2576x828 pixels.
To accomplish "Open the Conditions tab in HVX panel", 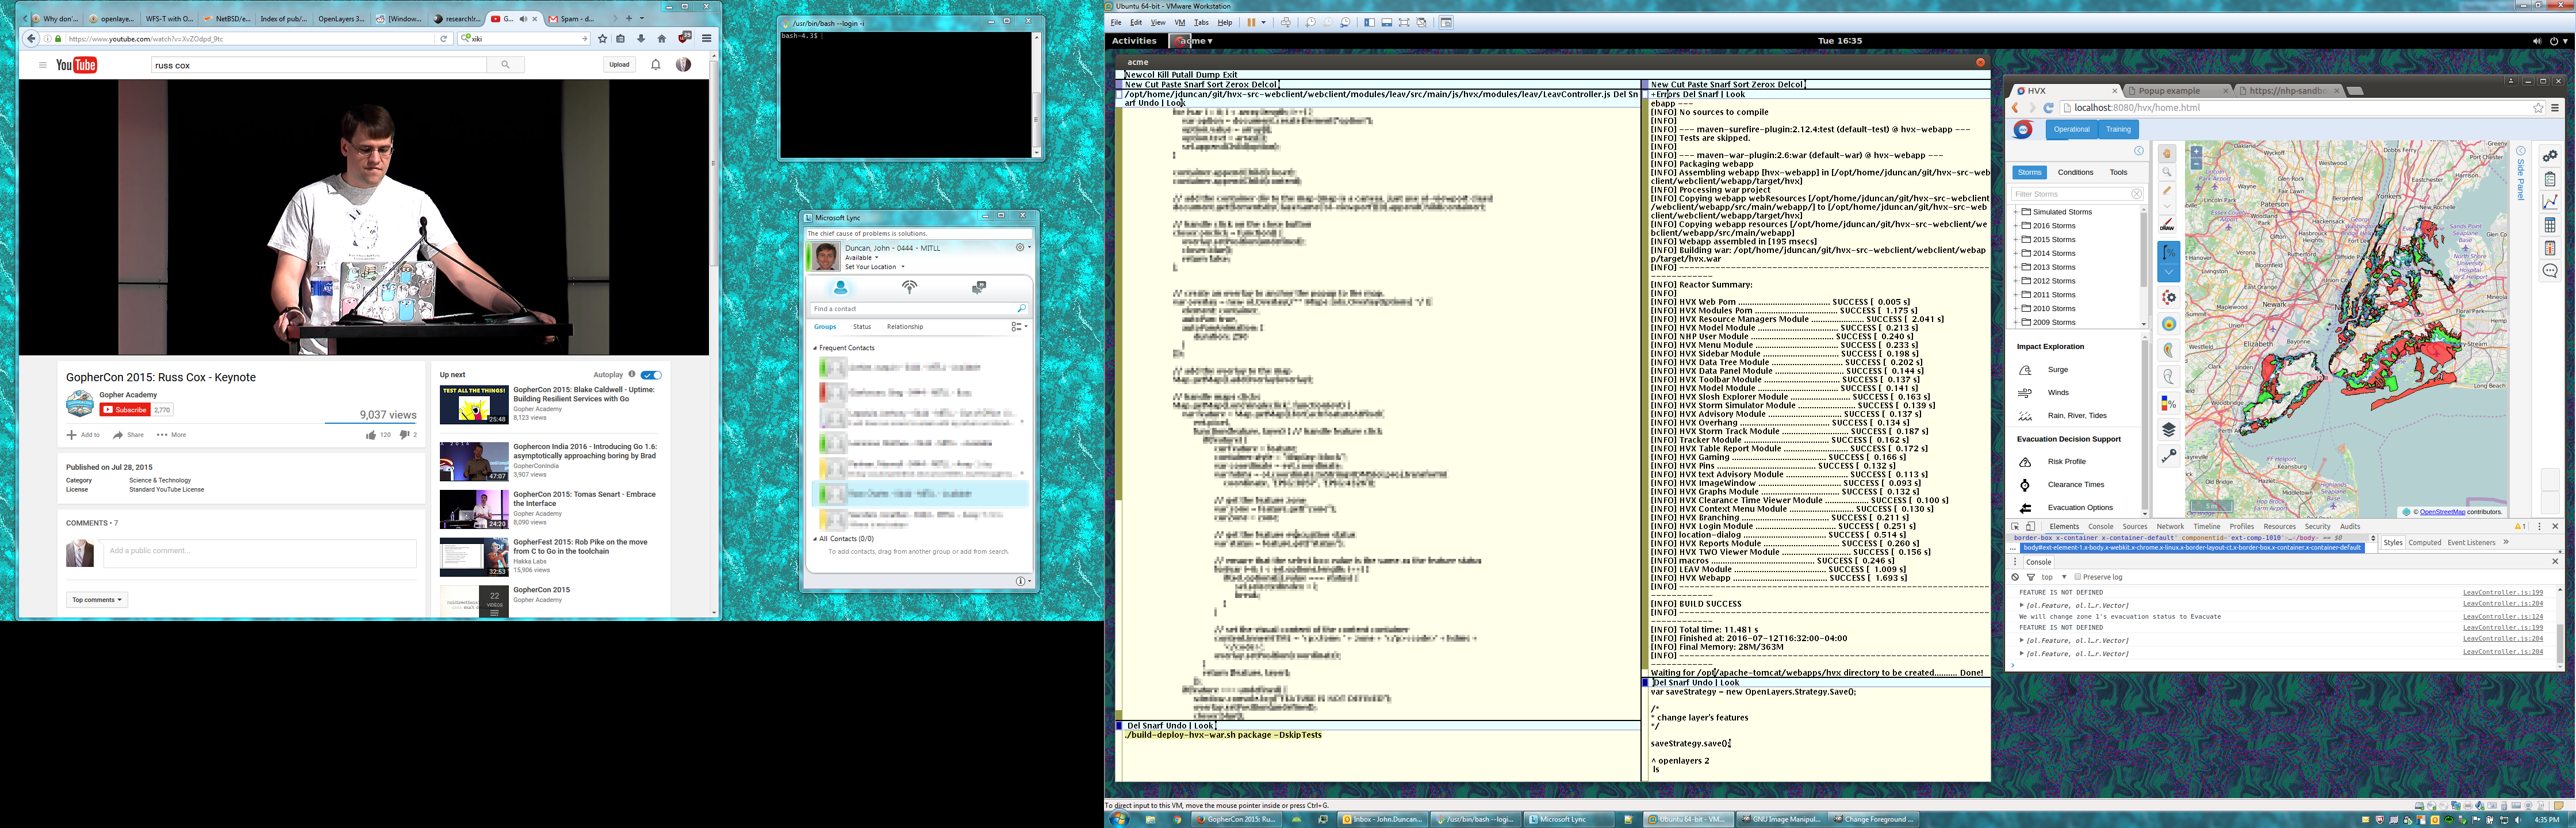I will coord(2075,172).
